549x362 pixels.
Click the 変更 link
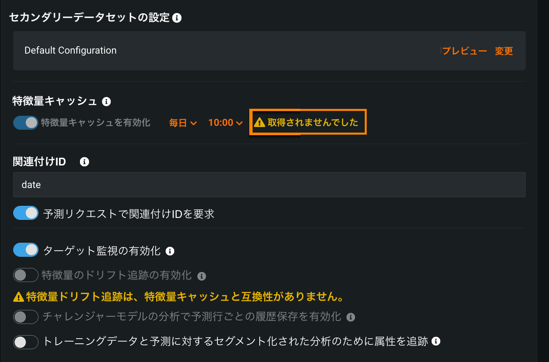(x=504, y=51)
